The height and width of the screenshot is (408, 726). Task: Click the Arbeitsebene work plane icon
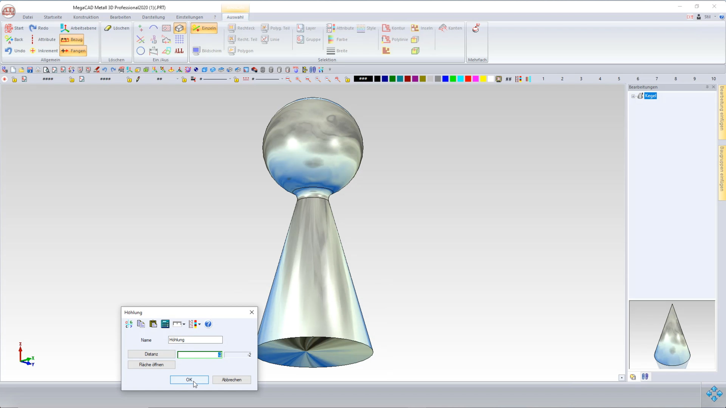click(65, 28)
